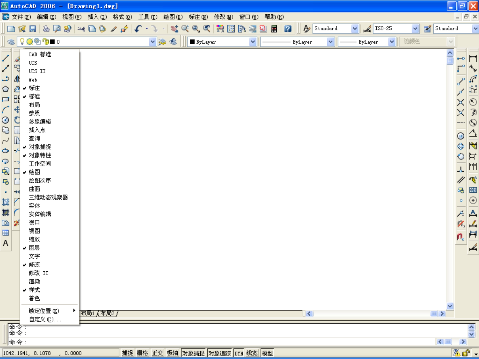Click the Pan Realtime hand icon
Screen dimensions: 479x359
(174, 29)
